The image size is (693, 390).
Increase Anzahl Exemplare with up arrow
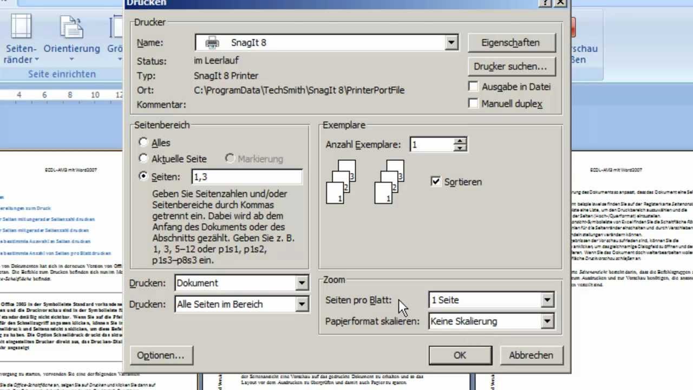click(x=460, y=141)
